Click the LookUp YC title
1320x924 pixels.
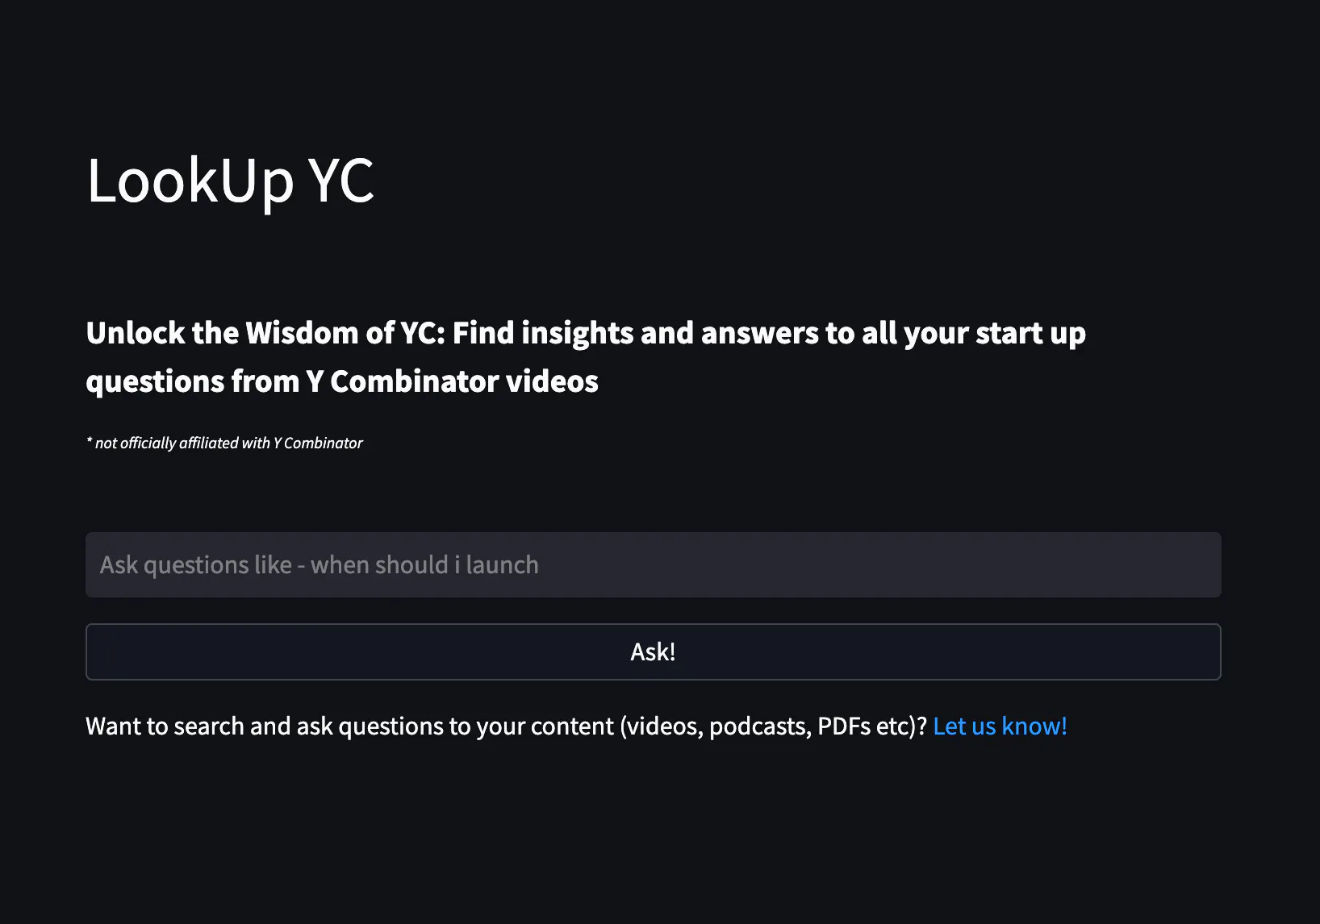[x=230, y=181]
